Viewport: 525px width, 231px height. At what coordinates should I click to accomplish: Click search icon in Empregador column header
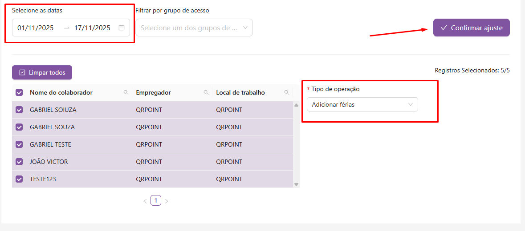(206, 92)
